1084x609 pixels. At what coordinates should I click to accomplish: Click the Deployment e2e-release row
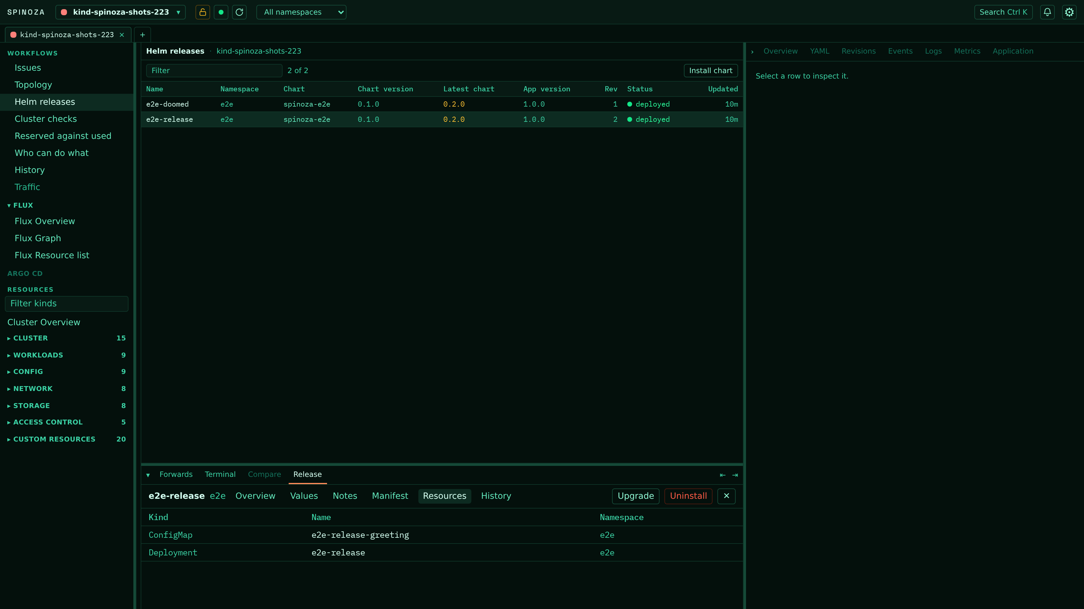(x=442, y=553)
